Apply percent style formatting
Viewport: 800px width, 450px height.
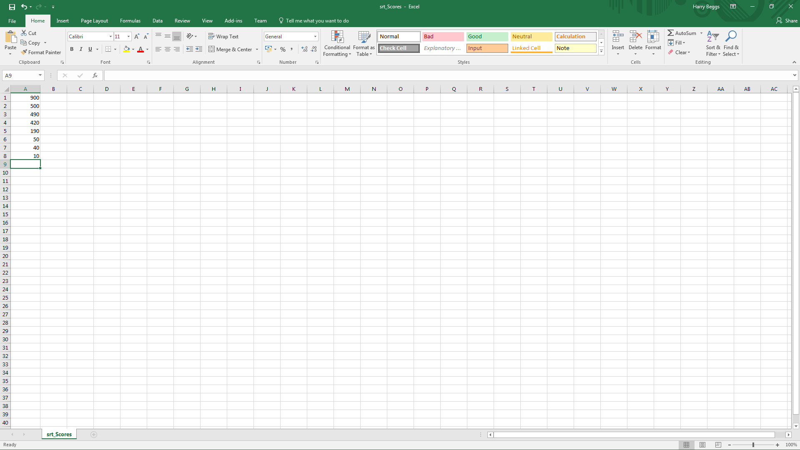(x=283, y=49)
